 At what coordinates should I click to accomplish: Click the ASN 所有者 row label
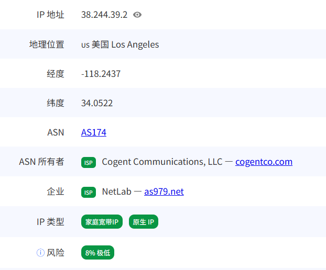click(x=41, y=162)
